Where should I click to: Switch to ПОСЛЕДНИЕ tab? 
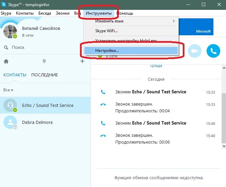(x=45, y=75)
